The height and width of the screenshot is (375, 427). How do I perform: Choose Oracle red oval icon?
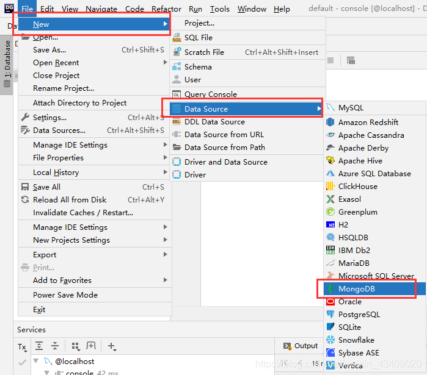[x=330, y=302]
